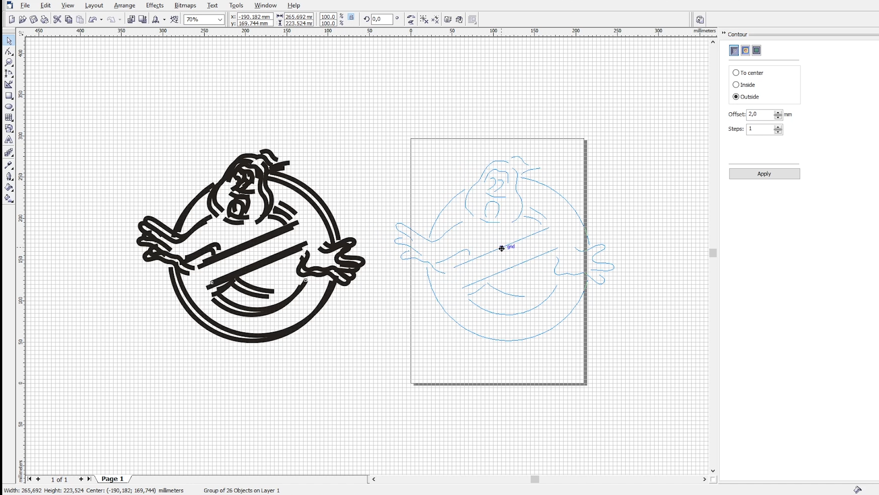Select the Basic Shapes tool

pyautogui.click(x=9, y=129)
